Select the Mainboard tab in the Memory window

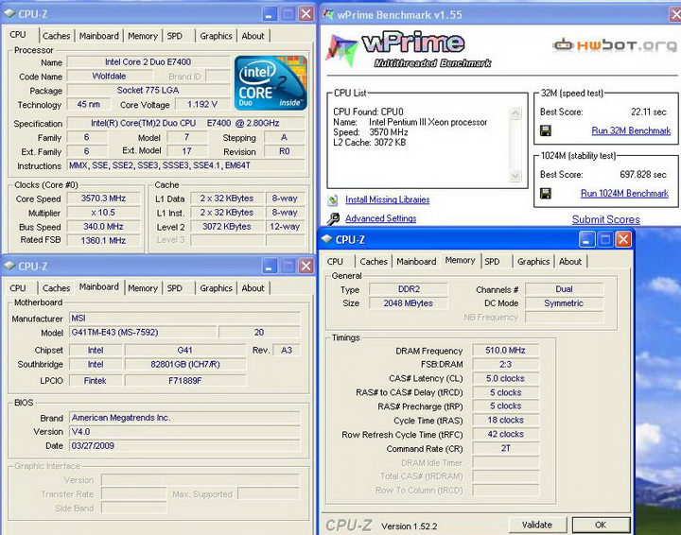tap(416, 262)
